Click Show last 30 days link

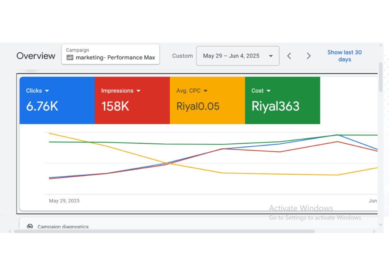click(x=345, y=56)
